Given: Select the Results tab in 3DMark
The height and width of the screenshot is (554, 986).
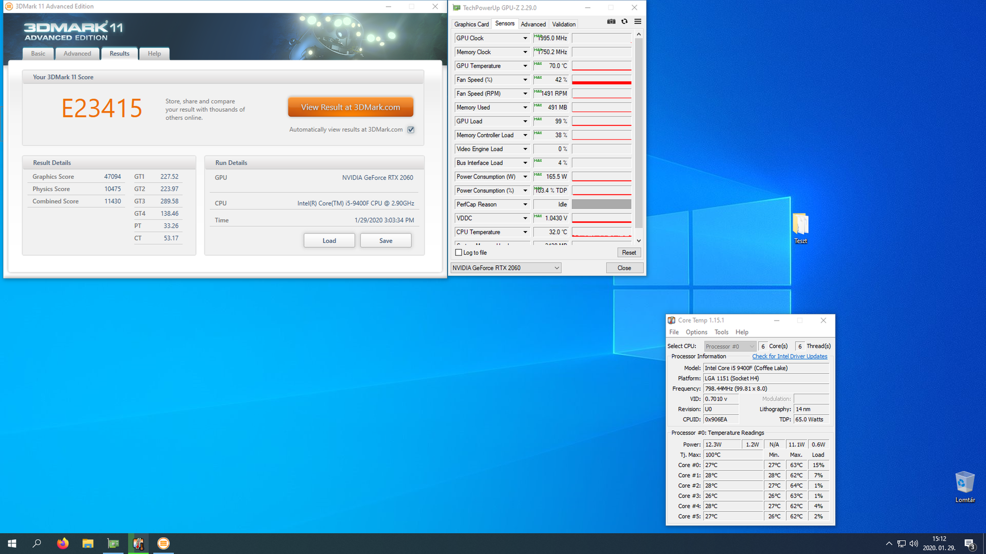Looking at the screenshot, I should tap(120, 54).
